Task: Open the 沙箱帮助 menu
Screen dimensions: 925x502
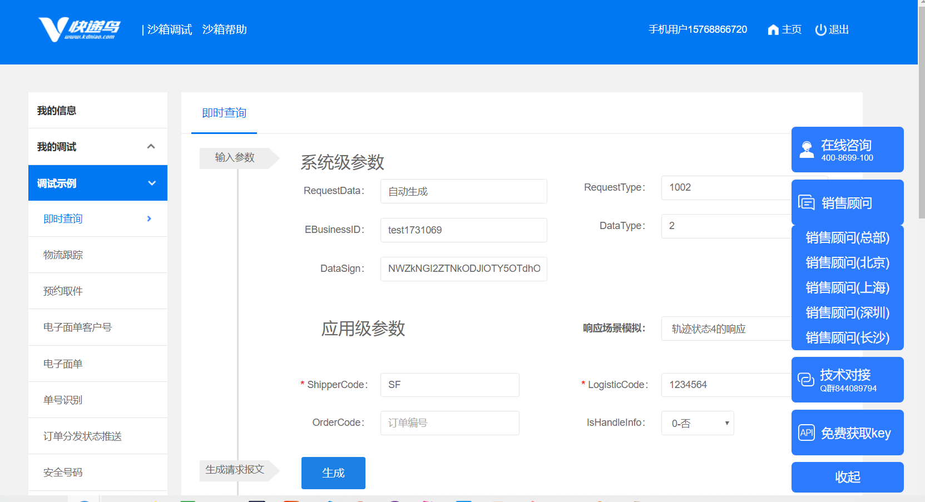Action: tap(225, 29)
